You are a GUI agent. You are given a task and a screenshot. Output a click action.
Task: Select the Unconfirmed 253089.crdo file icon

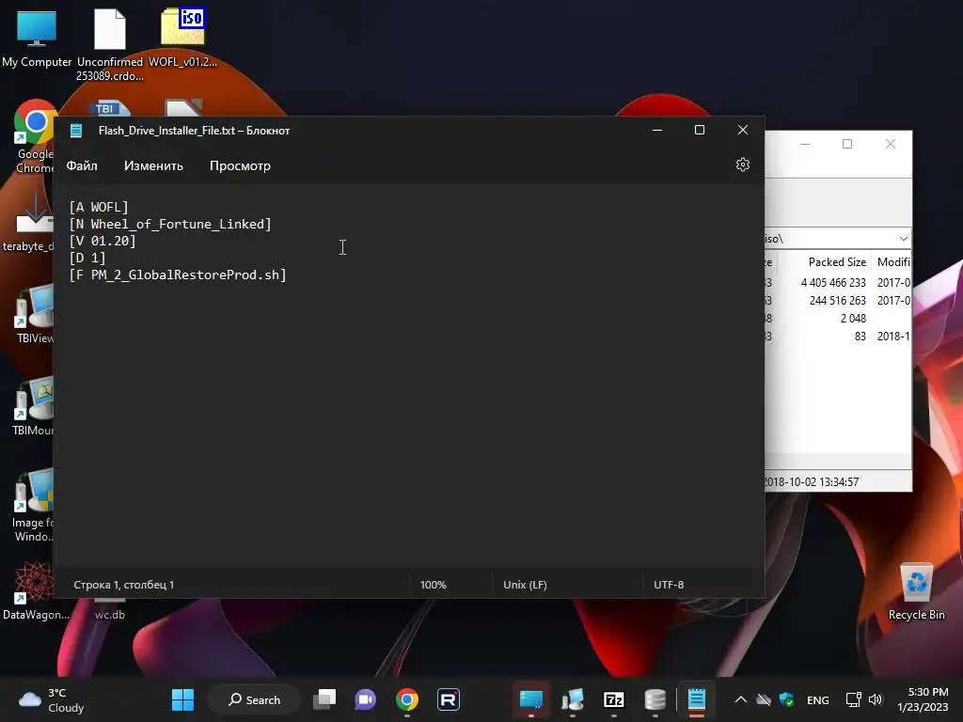click(110, 44)
